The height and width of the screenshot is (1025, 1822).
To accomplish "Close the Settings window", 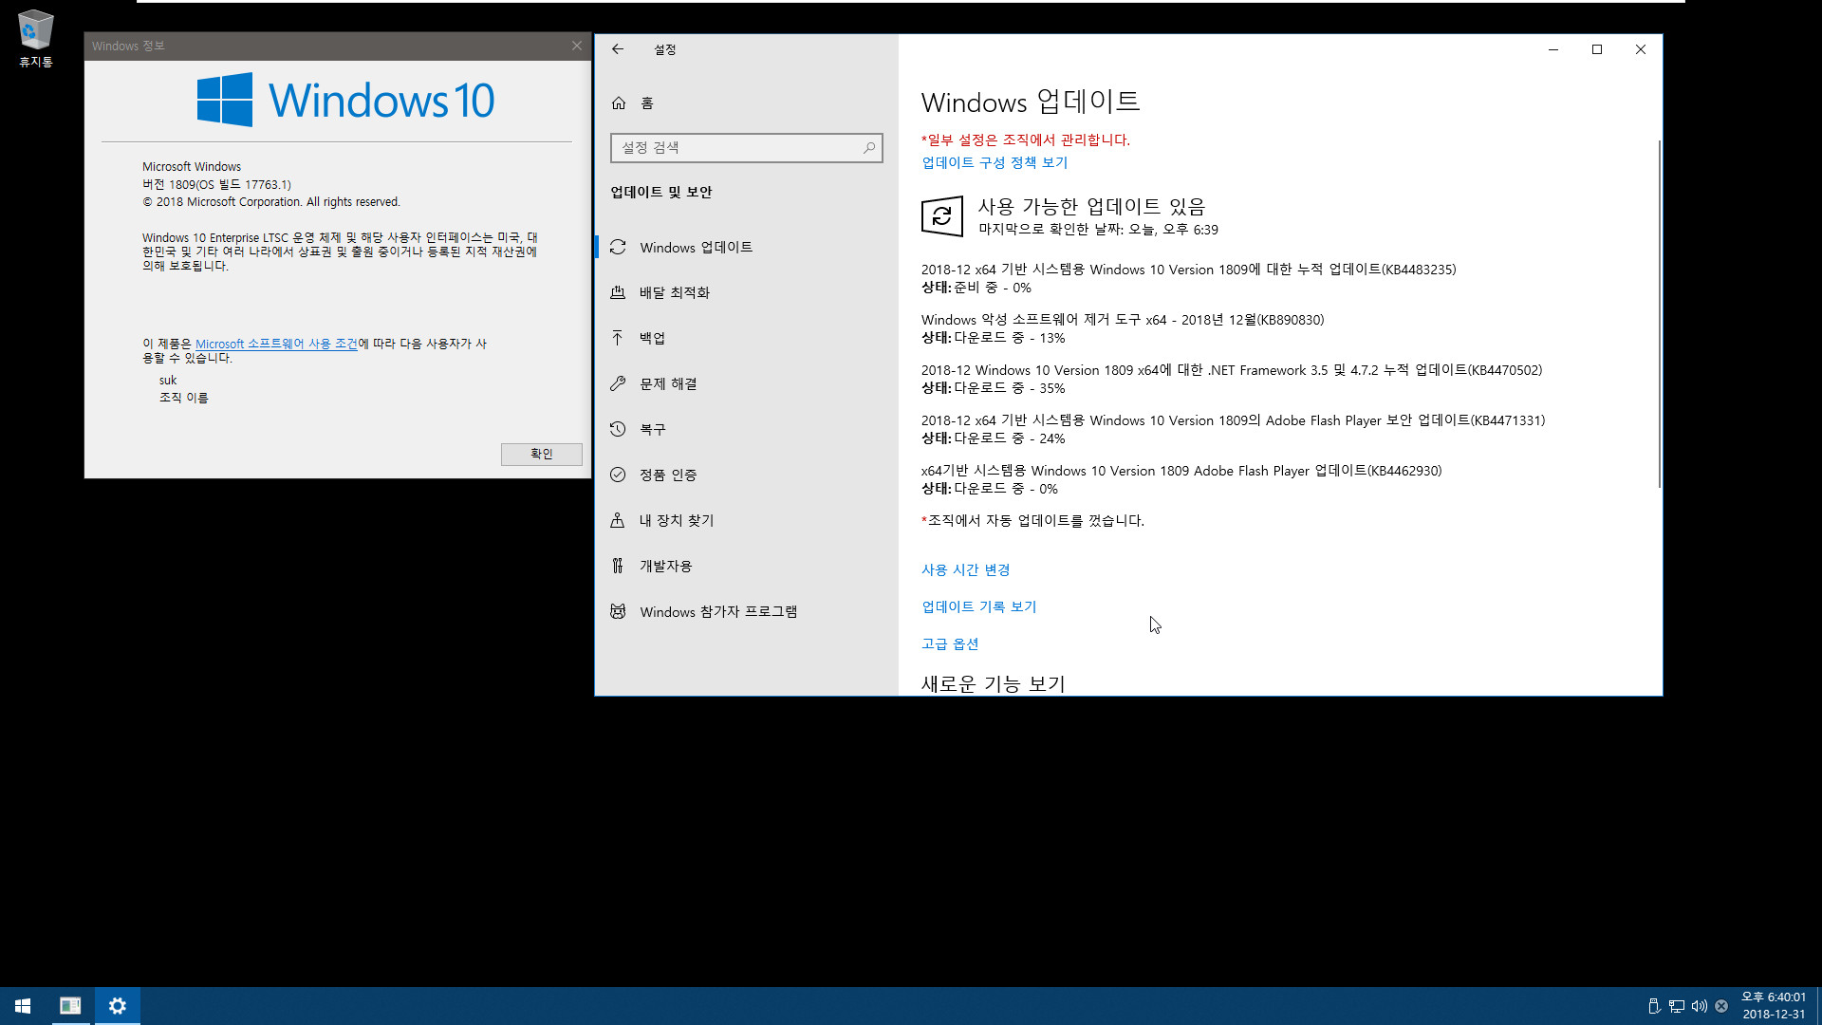I will tap(1641, 49).
